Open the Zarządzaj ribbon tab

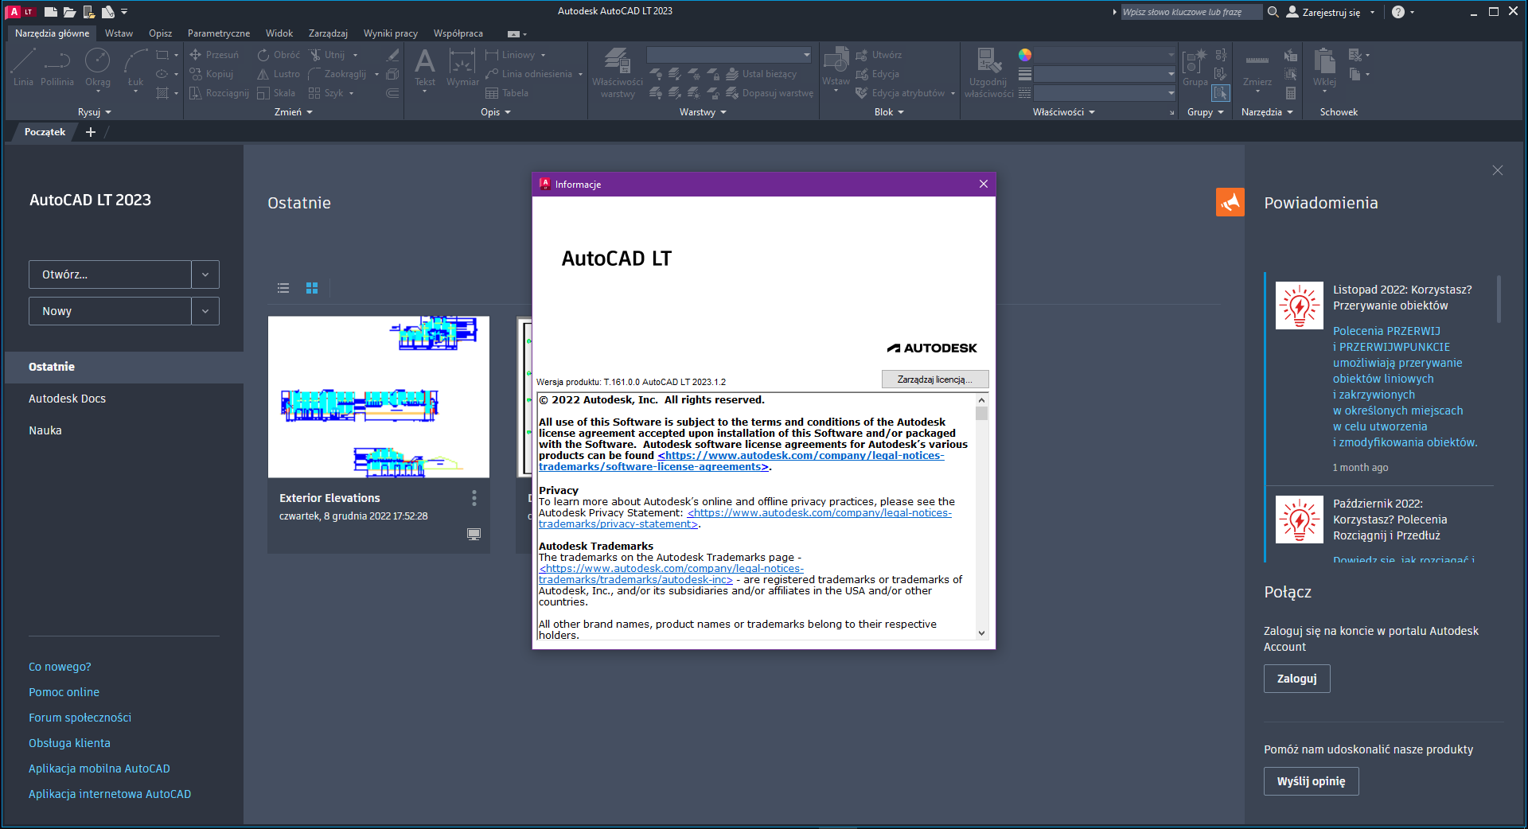coord(328,33)
